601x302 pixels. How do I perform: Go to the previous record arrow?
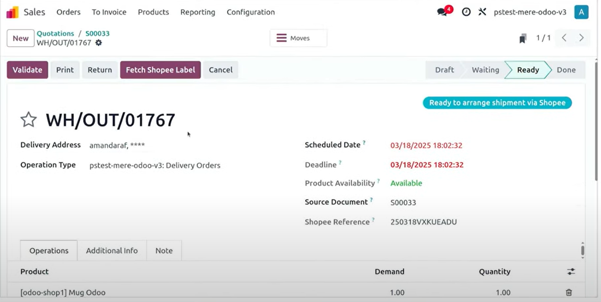[564, 38]
